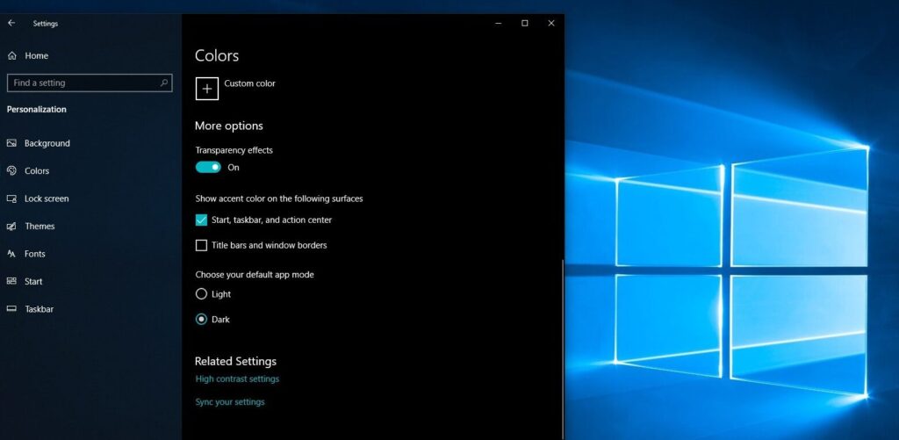Check Title bars and window borders
The image size is (899, 440).
(201, 245)
